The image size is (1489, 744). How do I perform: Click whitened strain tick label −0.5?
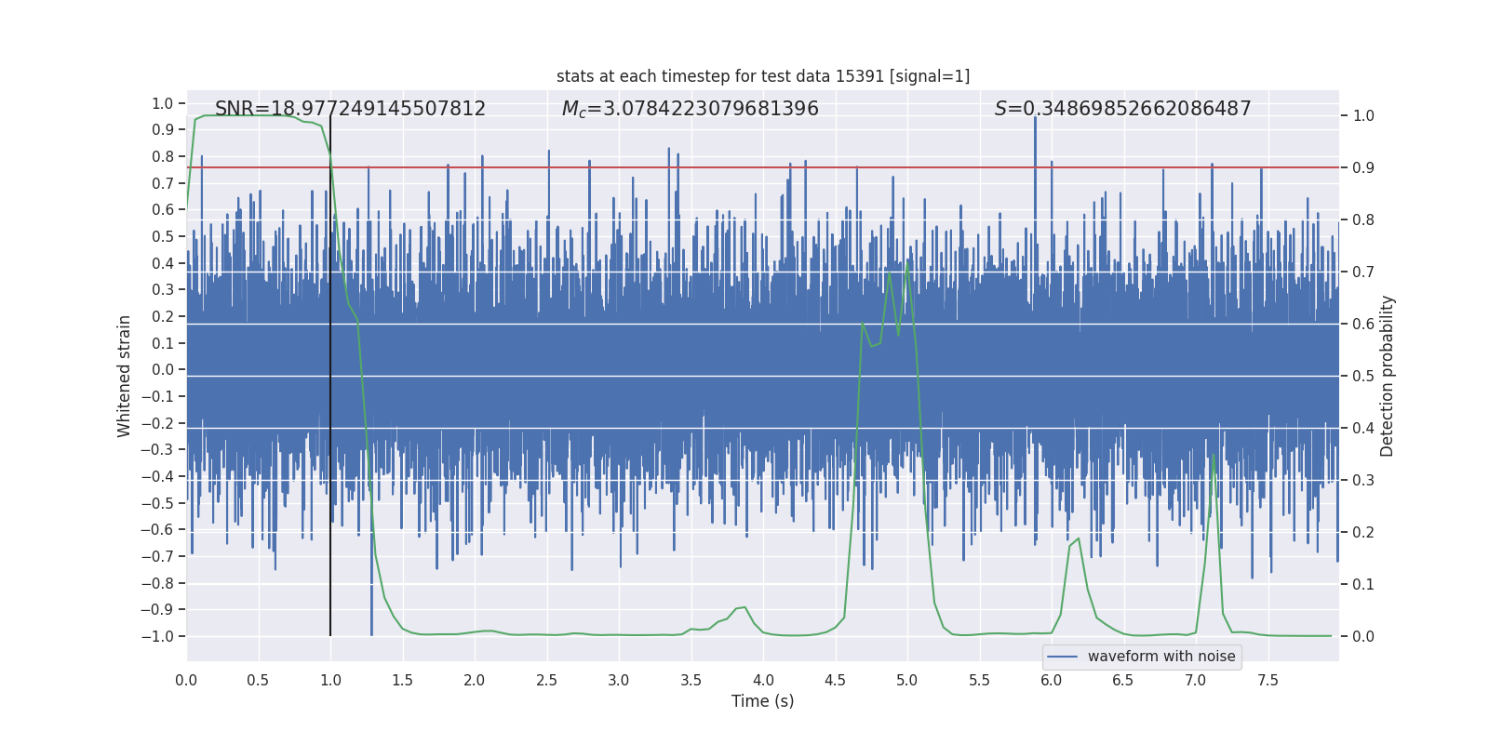pyautogui.click(x=157, y=503)
